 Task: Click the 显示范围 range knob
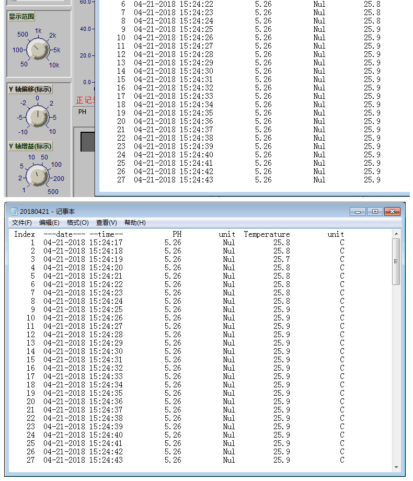tap(38, 49)
